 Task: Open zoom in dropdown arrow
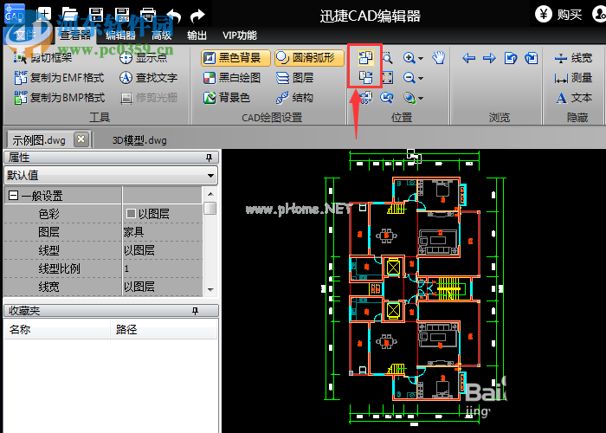click(x=421, y=58)
